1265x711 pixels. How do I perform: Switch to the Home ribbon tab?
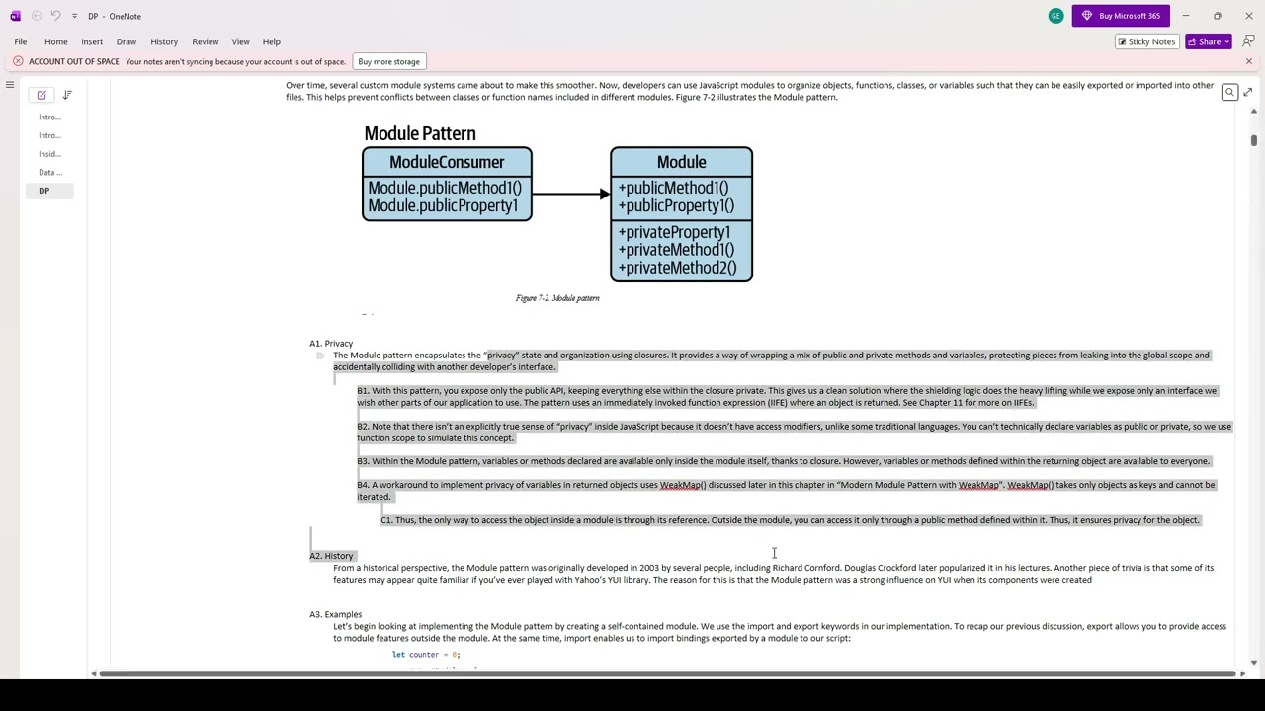pyautogui.click(x=56, y=41)
